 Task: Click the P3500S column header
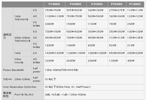pos(97,4)
